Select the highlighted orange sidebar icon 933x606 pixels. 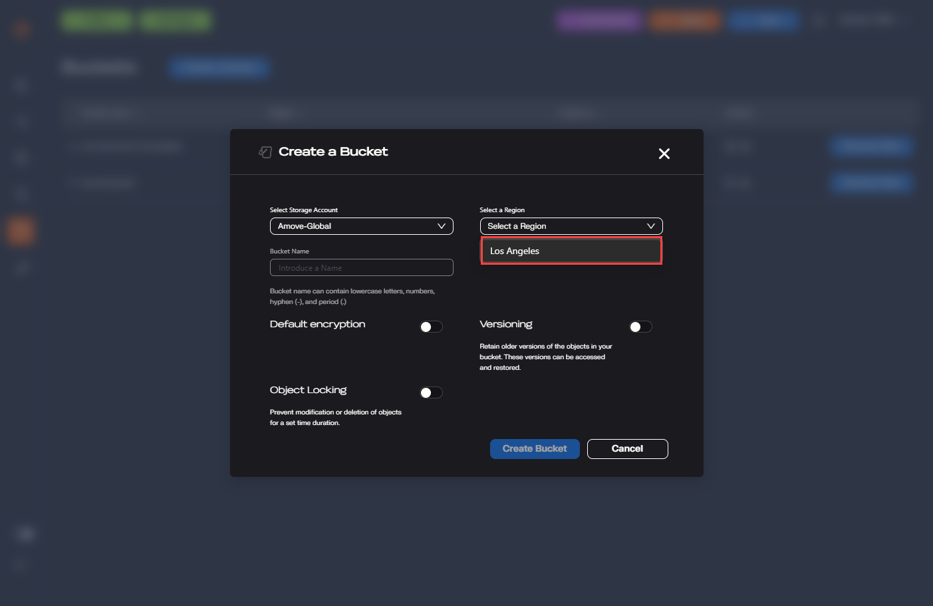tap(21, 231)
